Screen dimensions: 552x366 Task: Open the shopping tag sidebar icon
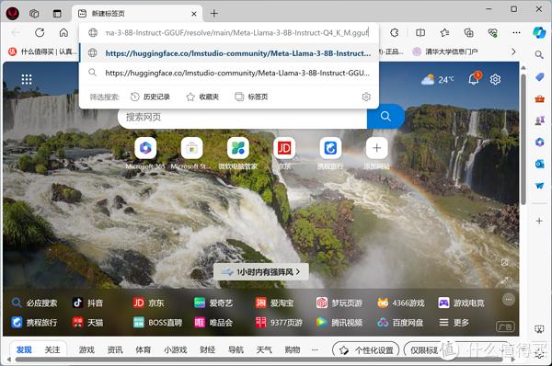coord(539,77)
